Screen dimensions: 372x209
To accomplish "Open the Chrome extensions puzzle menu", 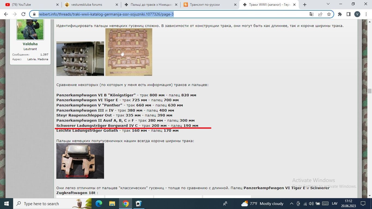I will [340, 14].
